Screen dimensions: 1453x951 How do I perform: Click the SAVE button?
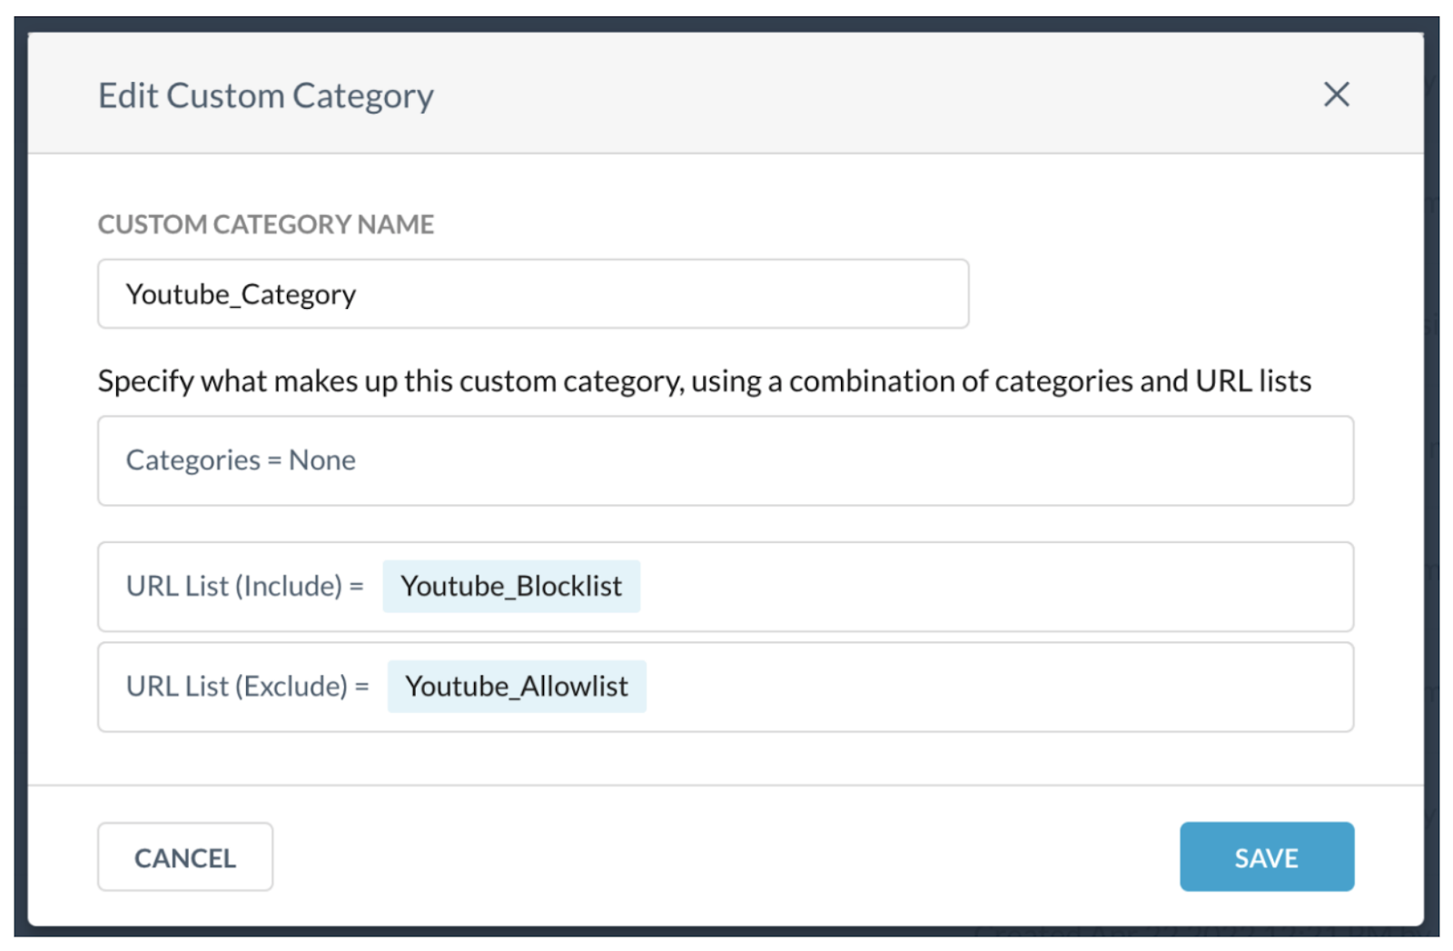tap(1267, 857)
